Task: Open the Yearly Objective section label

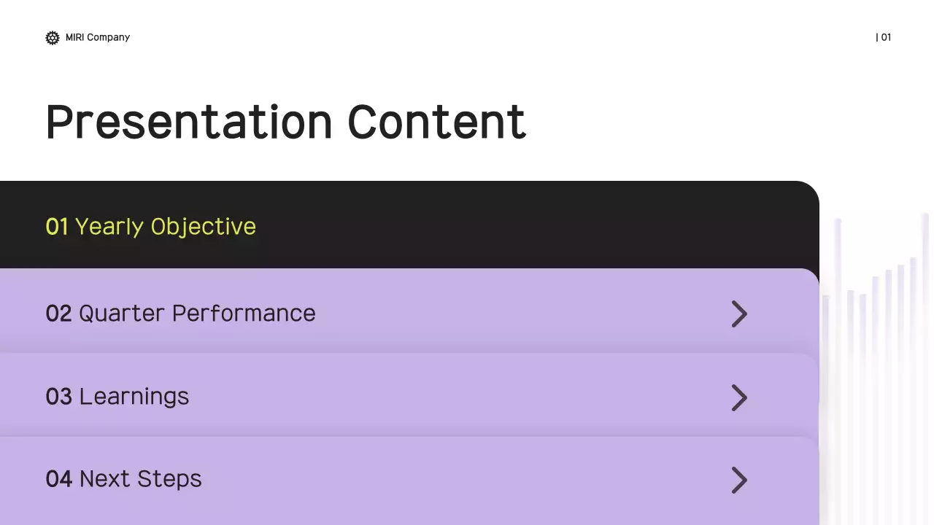Action: coord(166,227)
